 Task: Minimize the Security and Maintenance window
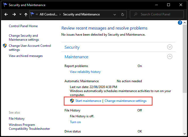pos(156,5)
